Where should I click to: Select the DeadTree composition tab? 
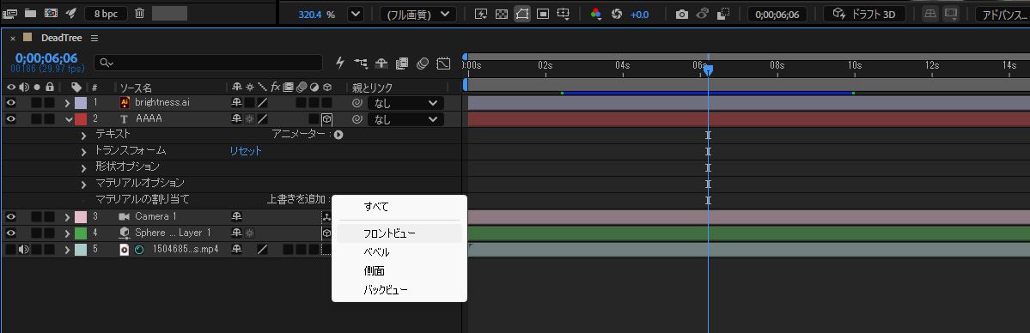point(61,38)
